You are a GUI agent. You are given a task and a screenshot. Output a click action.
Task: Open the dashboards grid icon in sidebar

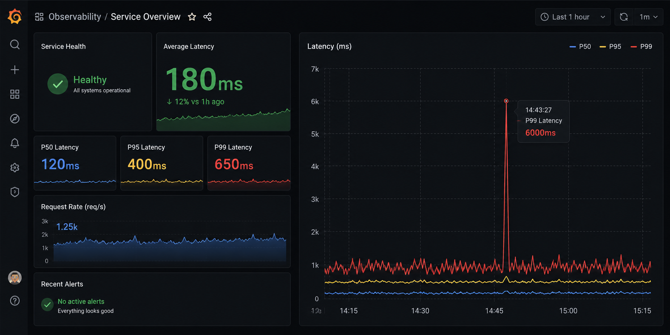pyautogui.click(x=15, y=94)
